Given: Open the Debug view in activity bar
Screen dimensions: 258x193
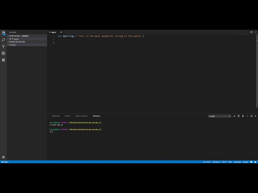Looking at the screenshot, I should click(x=3, y=53).
